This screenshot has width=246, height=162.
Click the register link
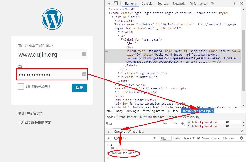click(21, 113)
